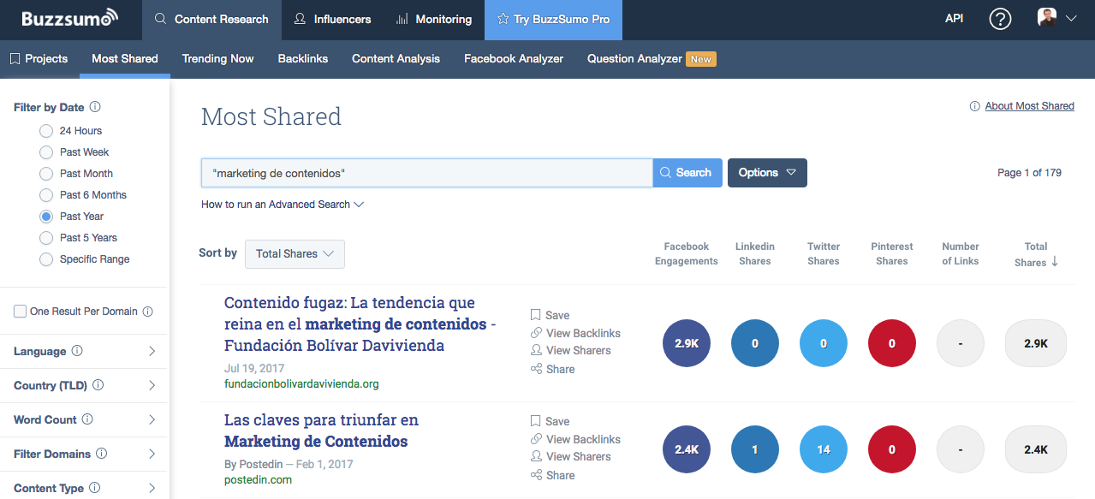Viewport: 1095px width, 499px height.
Task: Open the Question Analyzer tab
Action: click(x=651, y=59)
